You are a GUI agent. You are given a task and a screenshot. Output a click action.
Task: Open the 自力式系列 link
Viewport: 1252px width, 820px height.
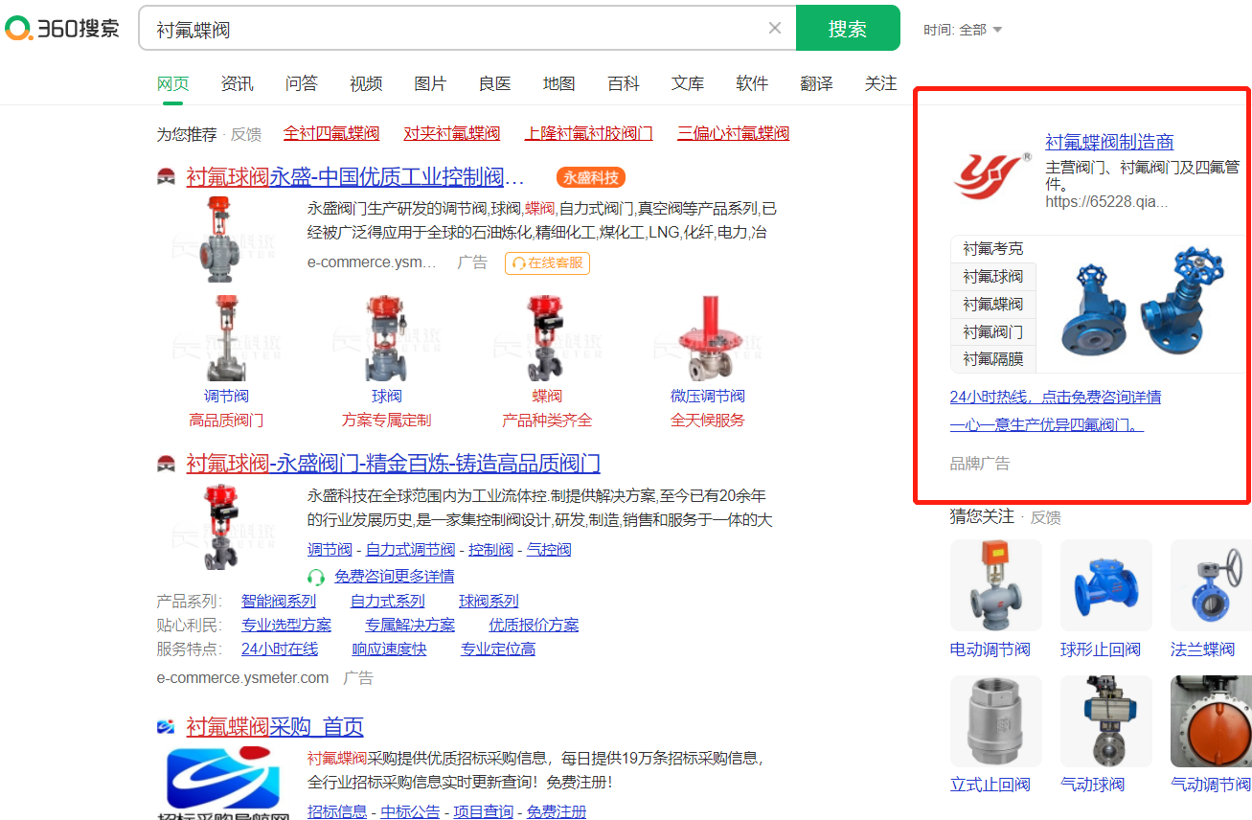(387, 601)
